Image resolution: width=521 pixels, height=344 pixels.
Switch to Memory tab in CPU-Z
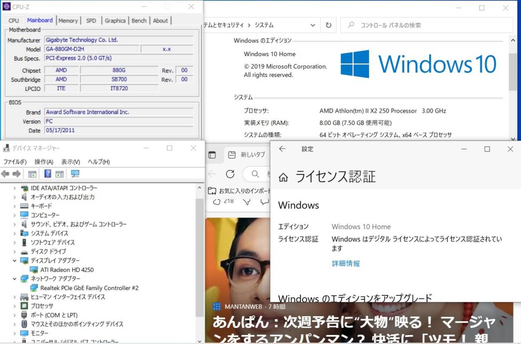[x=68, y=20]
